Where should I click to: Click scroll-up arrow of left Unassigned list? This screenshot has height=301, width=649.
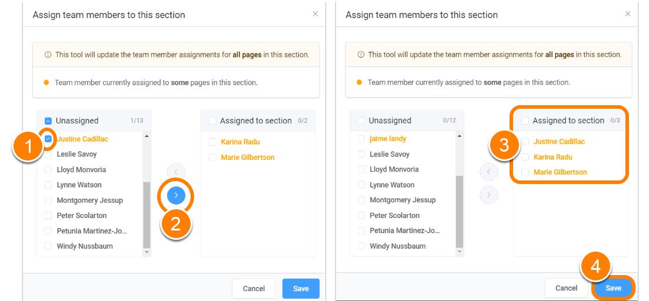point(147,136)
